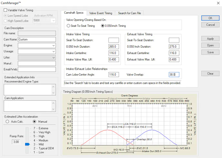Image resolution: width=222 pixels, height=158 pixels.
Task: Switch to the Valve Event Timing tab
Action: click(x=101, y=13)
